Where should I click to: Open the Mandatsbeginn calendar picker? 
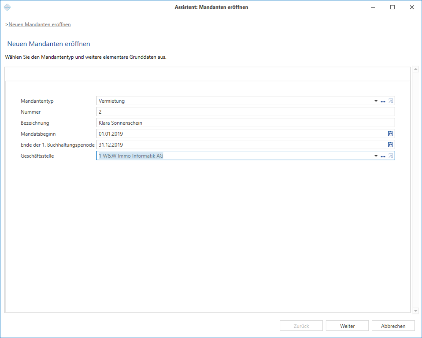(390, 134)
